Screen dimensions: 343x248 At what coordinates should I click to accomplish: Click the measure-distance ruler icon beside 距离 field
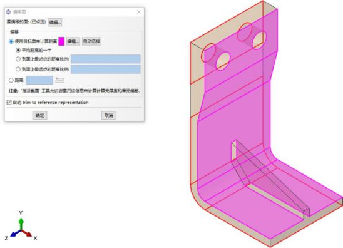[x=59, y=80]
